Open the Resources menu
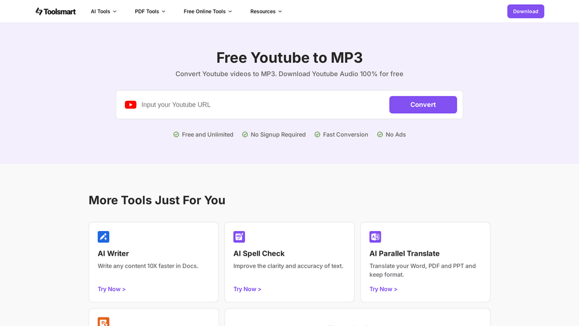579x326 pixels. tap(266, 11)
